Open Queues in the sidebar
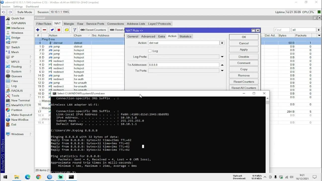322x181 pixels. click(16, 76)
